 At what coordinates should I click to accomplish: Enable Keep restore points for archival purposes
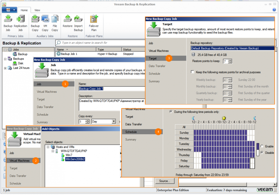coord(192,72)
